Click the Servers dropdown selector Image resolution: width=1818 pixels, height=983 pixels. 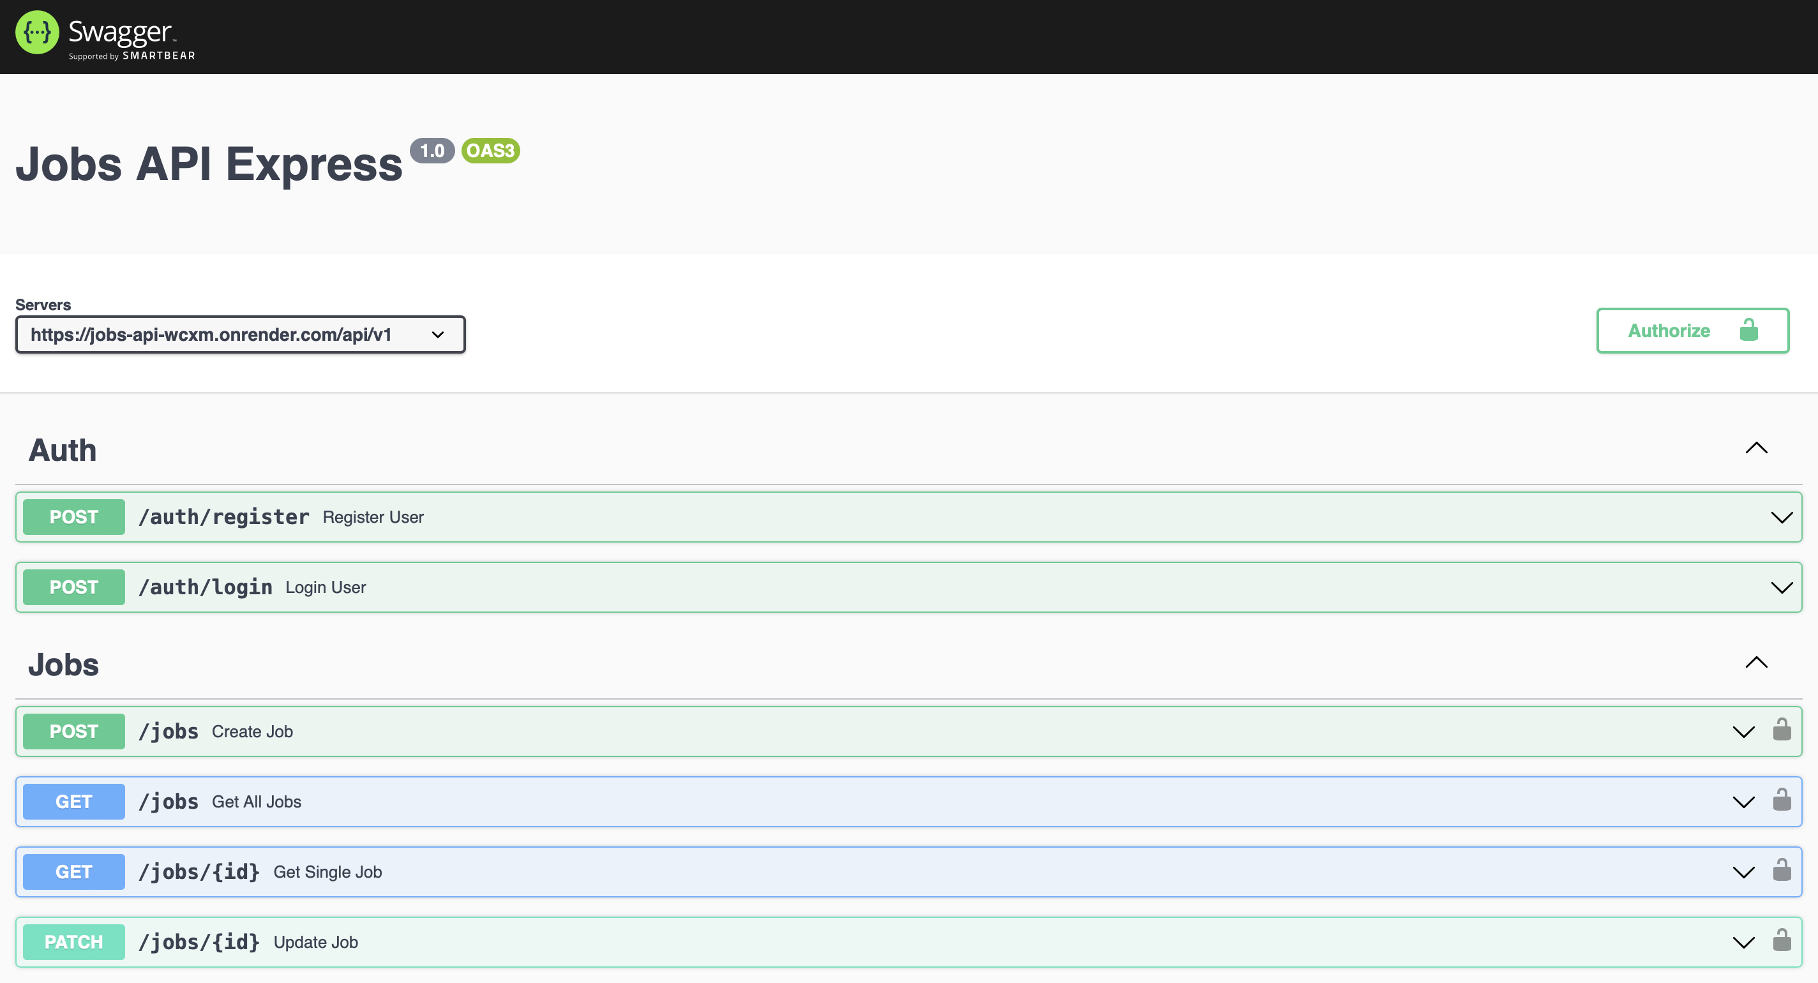(x=239, y=333)
